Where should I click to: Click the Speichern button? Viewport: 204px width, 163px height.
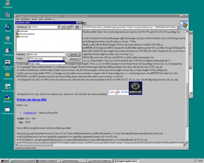pos(74,54)
